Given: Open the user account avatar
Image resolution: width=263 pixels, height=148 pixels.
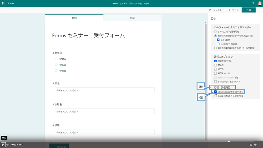Looking at the screenshot, I should point(260,3).
